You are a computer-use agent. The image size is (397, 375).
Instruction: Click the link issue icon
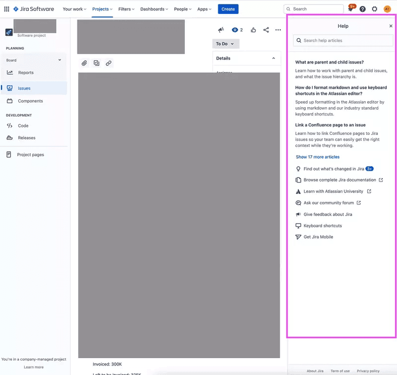pos(108,63)
